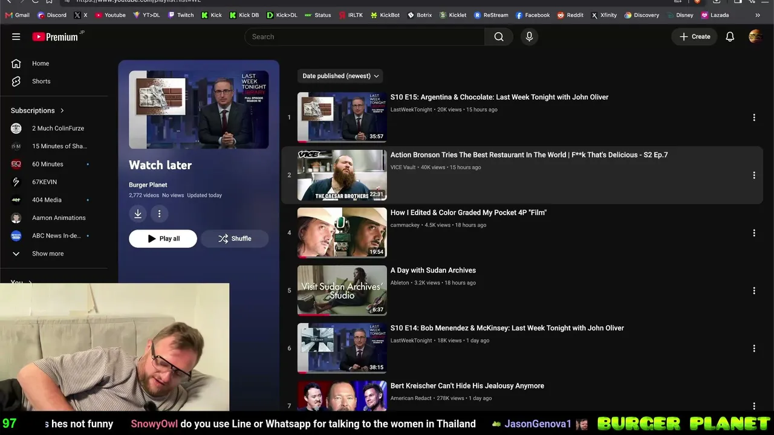Click the 2 Much ColinFurze channel avatar

[16, 128]
